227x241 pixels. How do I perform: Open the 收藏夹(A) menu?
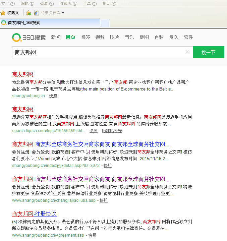[x=68, y=4]
